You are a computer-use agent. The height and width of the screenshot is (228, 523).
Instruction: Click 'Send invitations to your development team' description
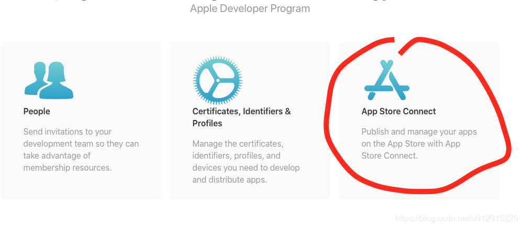coord(81,150)
